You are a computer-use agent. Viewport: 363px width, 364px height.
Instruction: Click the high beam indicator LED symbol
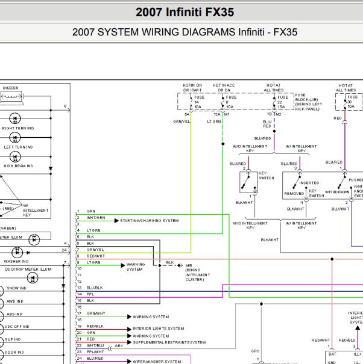click(x=15, y=156)
